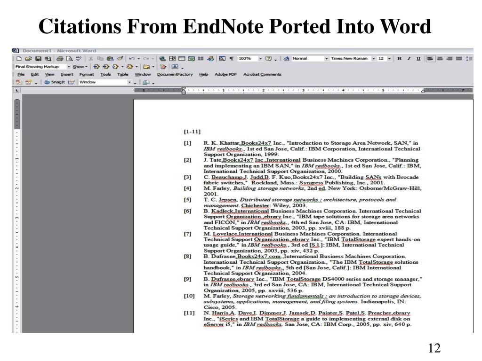
Task: Click the Track Changes icon
Action: click(x=163, y=67)
